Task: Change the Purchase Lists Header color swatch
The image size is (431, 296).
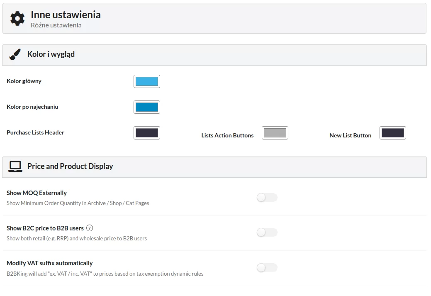Action: pyautogui.click(x=147, y=133)
